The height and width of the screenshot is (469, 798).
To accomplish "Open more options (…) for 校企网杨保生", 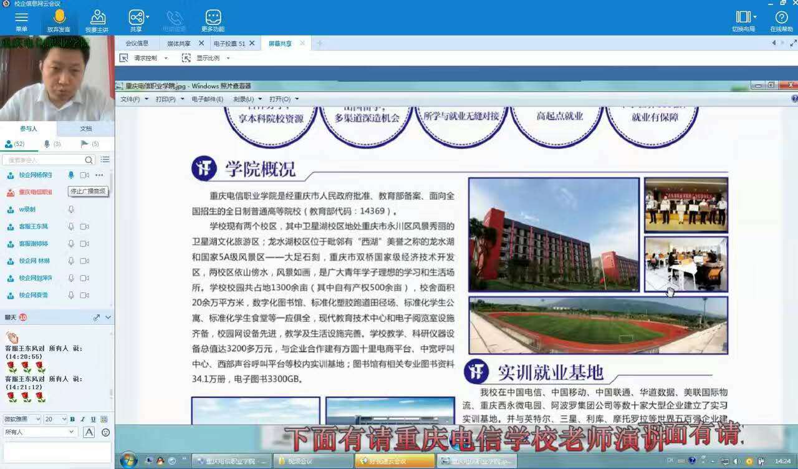I will pos(99,175).
